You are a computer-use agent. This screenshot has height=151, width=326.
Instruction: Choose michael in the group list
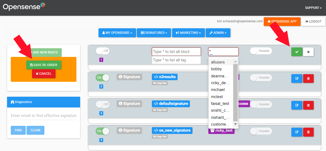(221, 90)
